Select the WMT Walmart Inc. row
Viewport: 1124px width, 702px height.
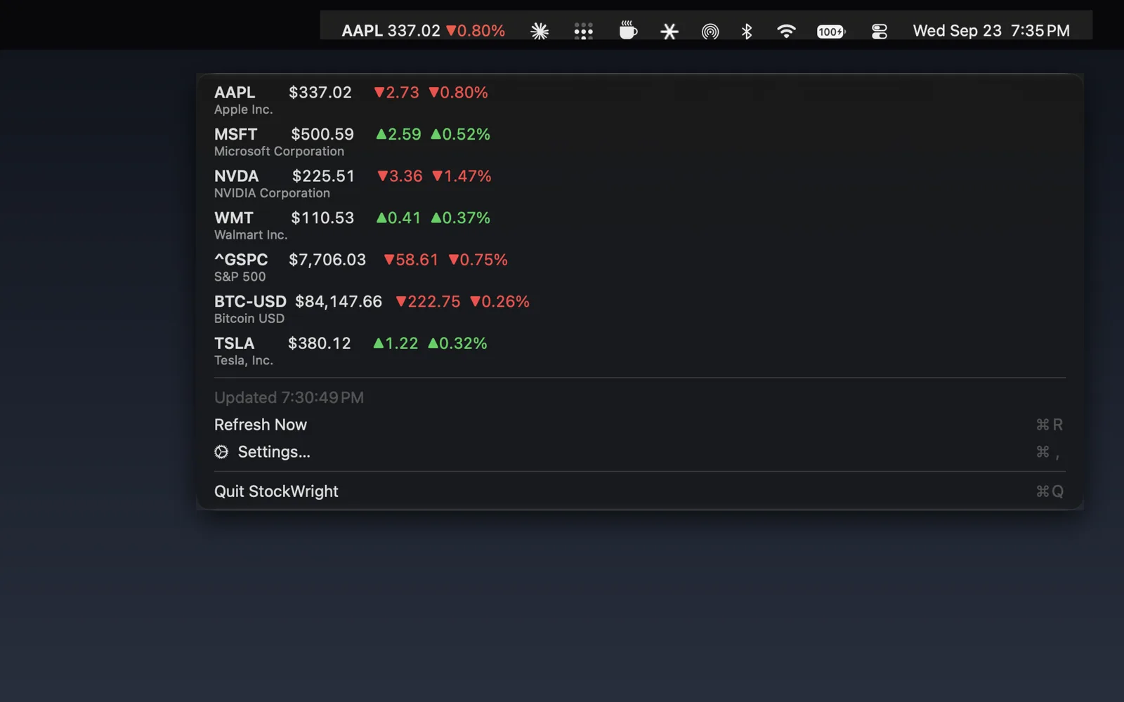pyautogui.click(x=639, y=225)
